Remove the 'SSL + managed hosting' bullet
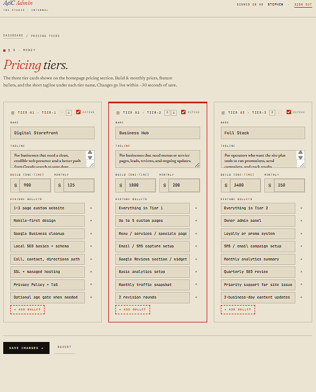The height and width of the screenshot is (392, 316). tap(91, 271)
